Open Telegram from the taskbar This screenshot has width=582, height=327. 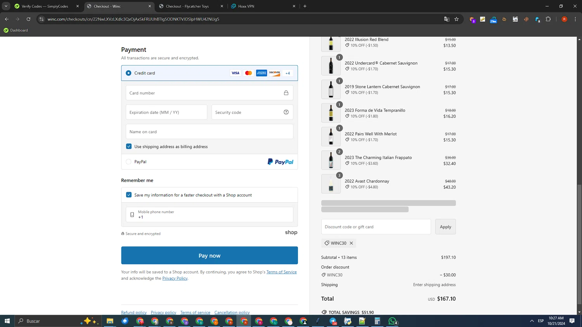coord(333,321)
